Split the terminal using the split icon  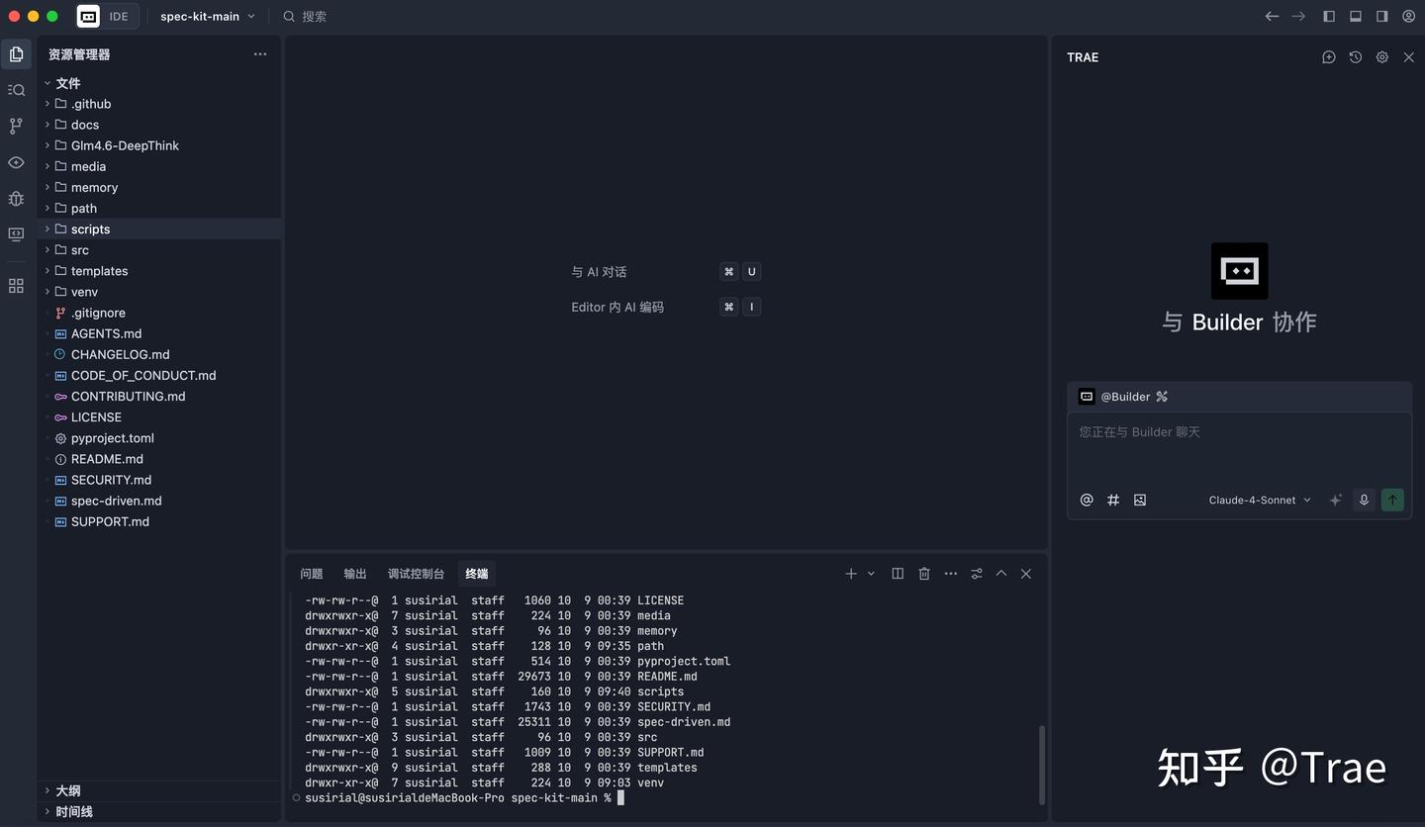point(898,573)
